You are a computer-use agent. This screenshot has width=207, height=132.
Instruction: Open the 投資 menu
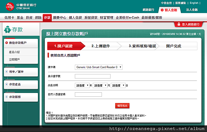tap(29, 18)
